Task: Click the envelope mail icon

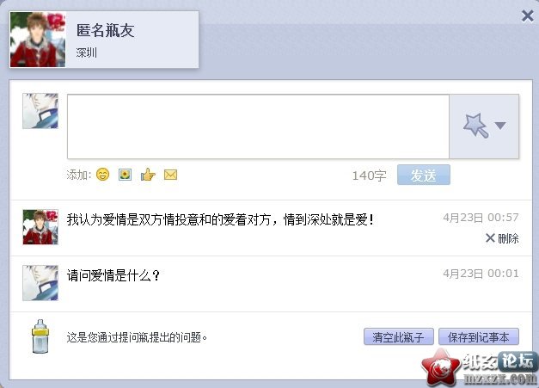Action: pos(170,175)
